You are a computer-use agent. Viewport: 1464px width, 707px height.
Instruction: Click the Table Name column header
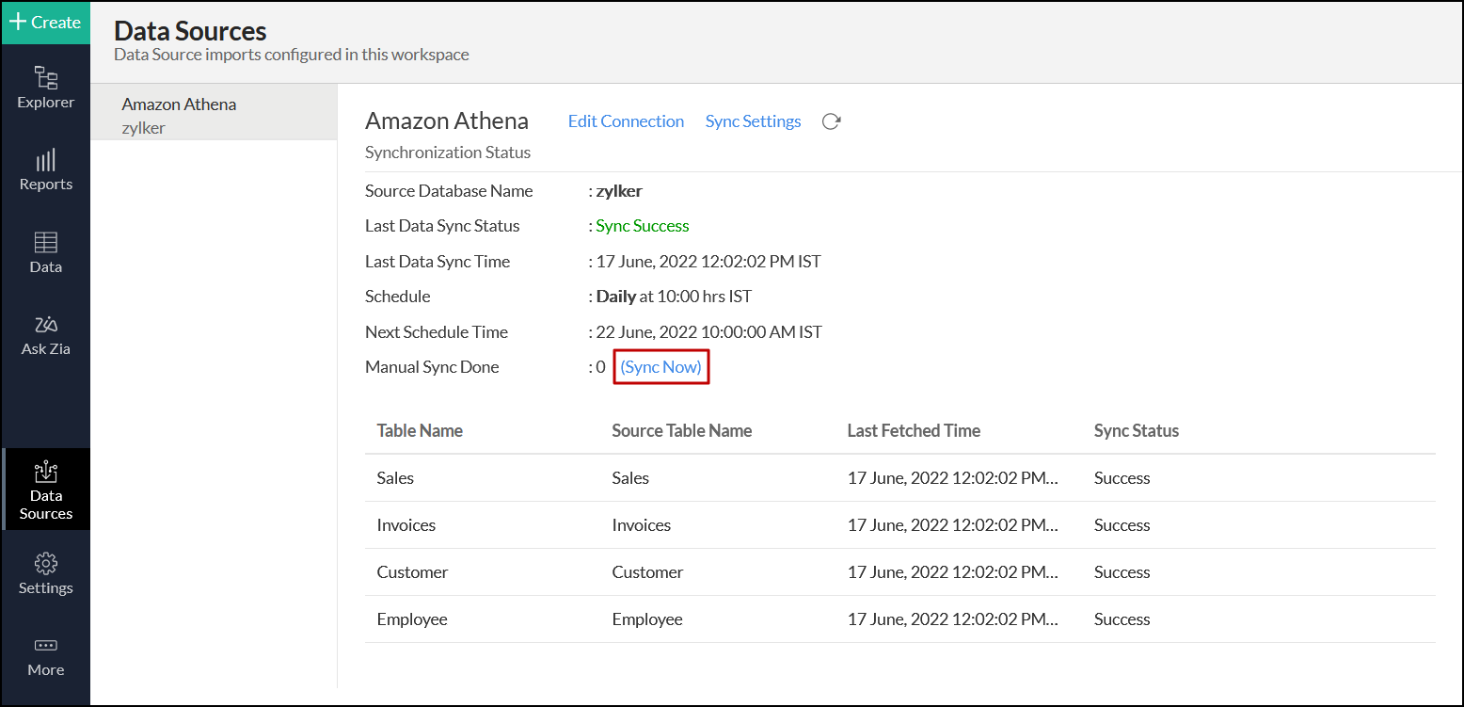420,430
